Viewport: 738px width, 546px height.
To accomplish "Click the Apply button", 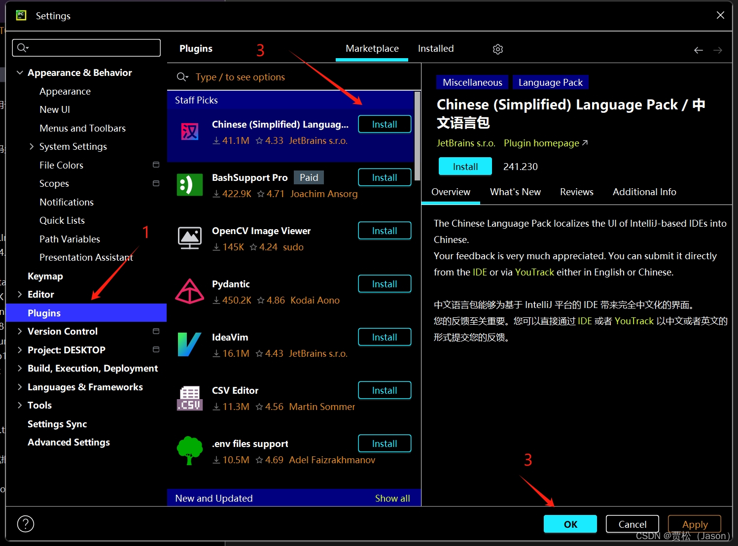I will [x=695, y=524].
